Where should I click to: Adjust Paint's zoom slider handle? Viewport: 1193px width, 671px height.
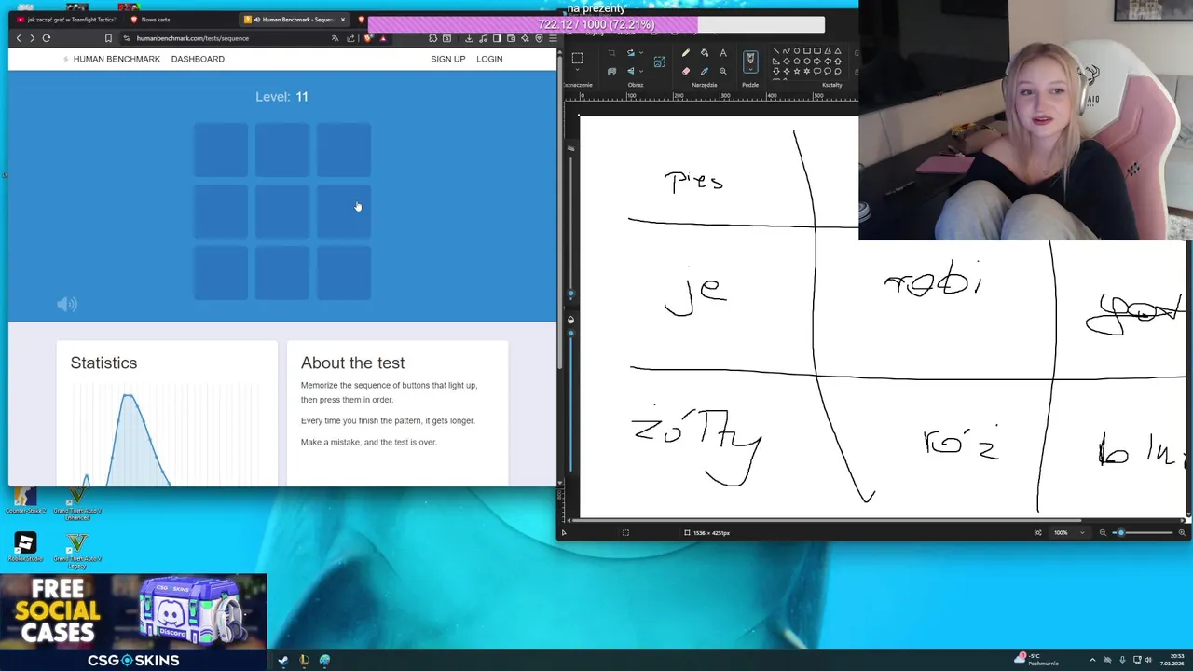pyautogui.click(x=1121, y=532)
